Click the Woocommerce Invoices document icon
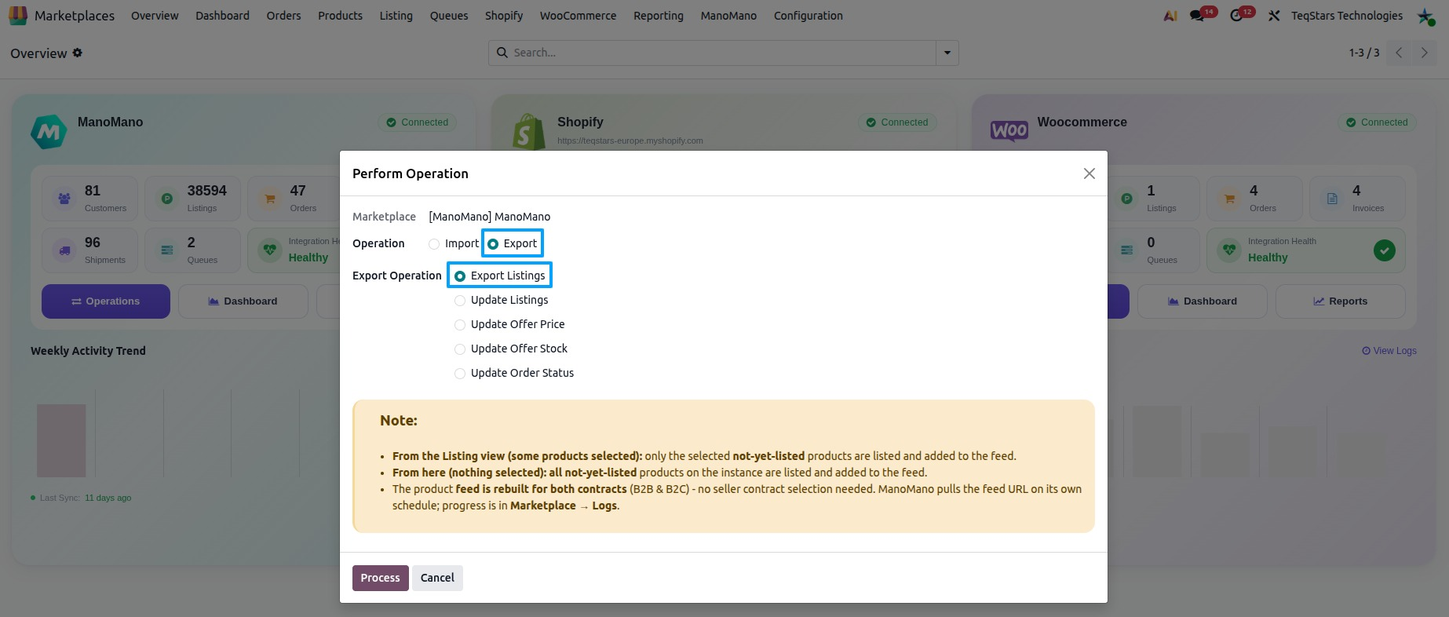The image size is (1449, 617). 1333,199
